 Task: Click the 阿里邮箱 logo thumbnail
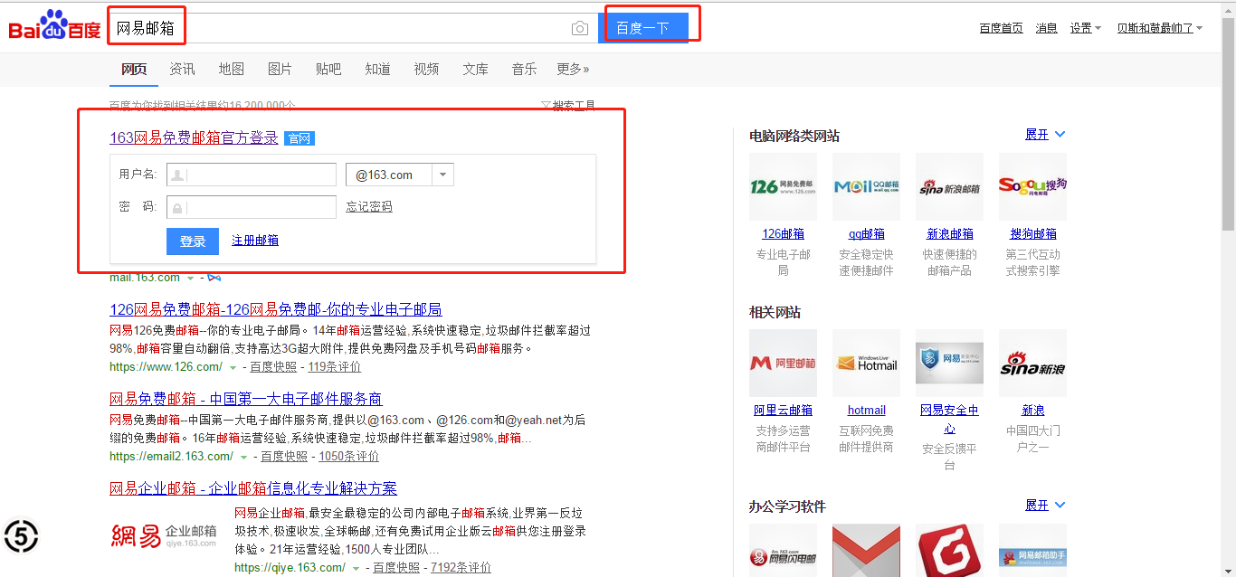tap(783, 363)
